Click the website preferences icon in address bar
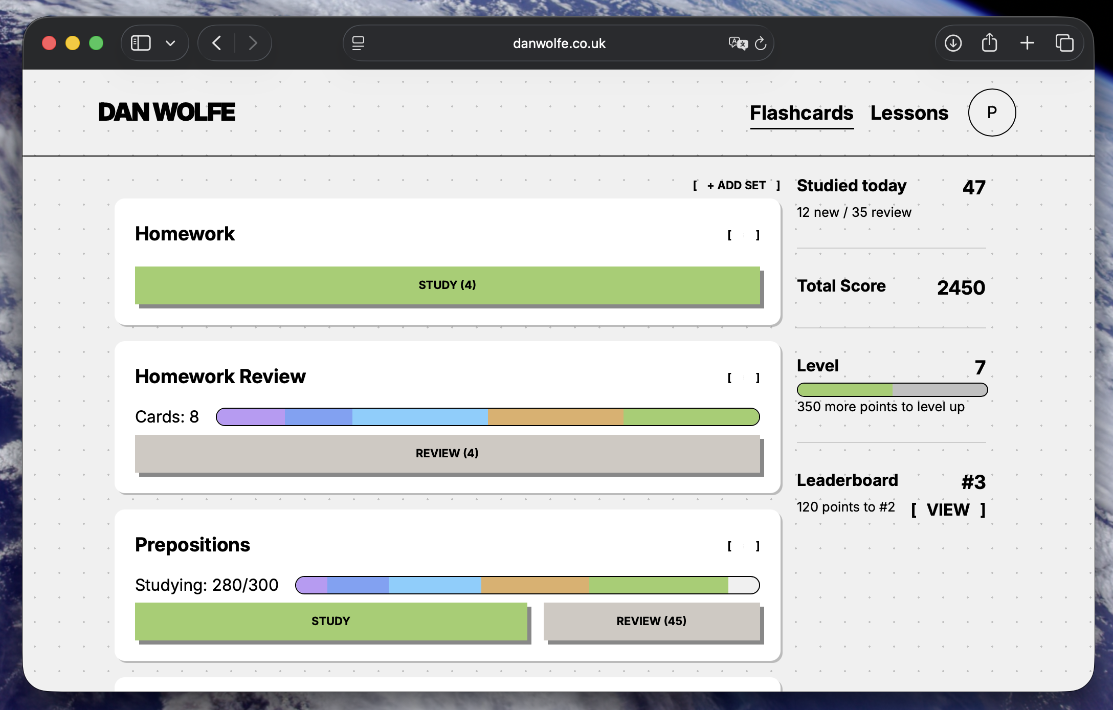 point(359,43)
